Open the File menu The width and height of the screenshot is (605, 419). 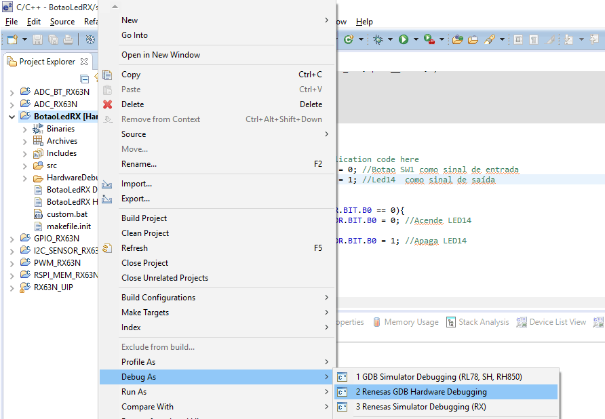11,22
